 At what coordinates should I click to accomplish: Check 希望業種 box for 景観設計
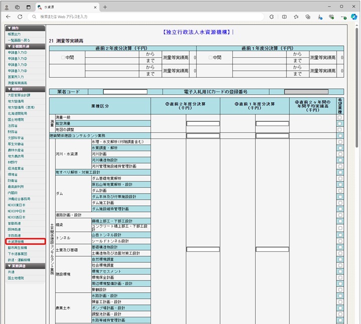pyautogui.click(x=340, y=290)
